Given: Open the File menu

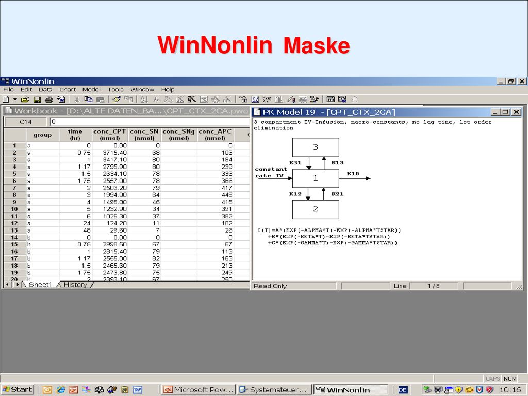Looking at the screenshot, I should tap(8, 90).
